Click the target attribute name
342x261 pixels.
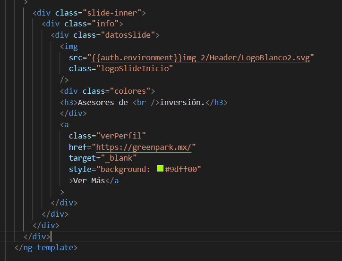pos(82,158)
